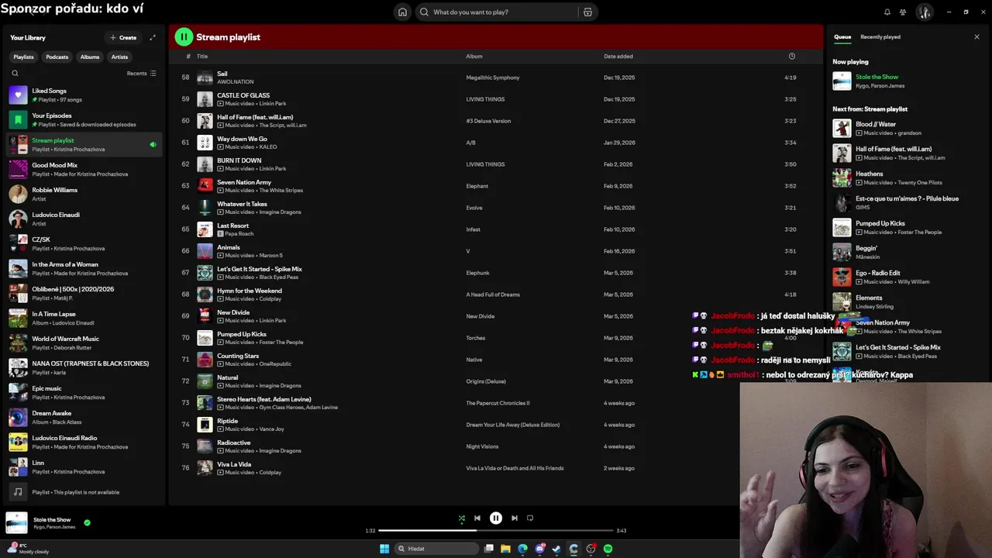Viewport: 992px width, 558px height.
Task: Click the Sail track row by AWOLNATION
Action: pyautogui.click(x=496, y=77)
